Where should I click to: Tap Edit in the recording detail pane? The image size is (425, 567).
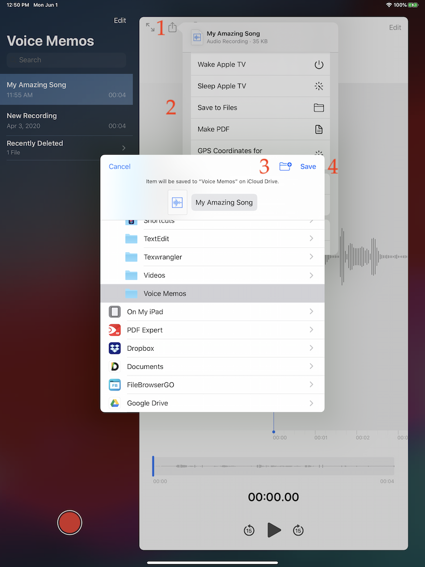click(x=395, y=27)
